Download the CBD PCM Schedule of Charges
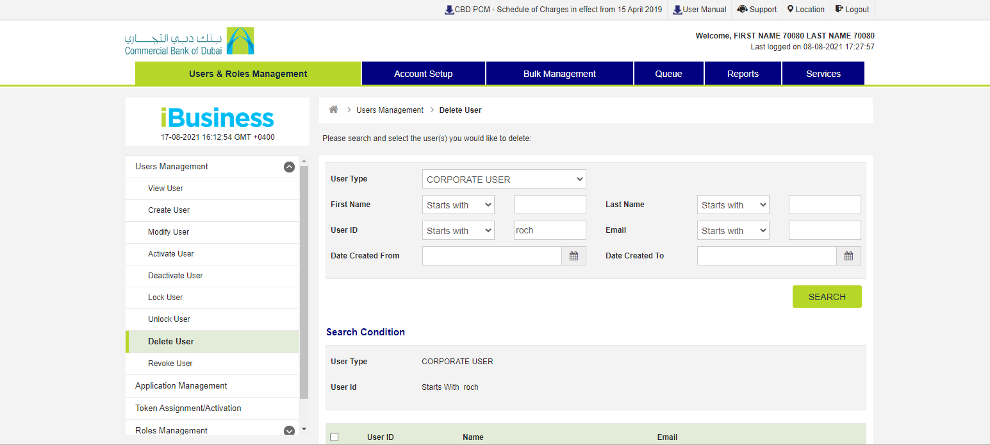Screen dimensions: 990x445 tap(450, 10)
